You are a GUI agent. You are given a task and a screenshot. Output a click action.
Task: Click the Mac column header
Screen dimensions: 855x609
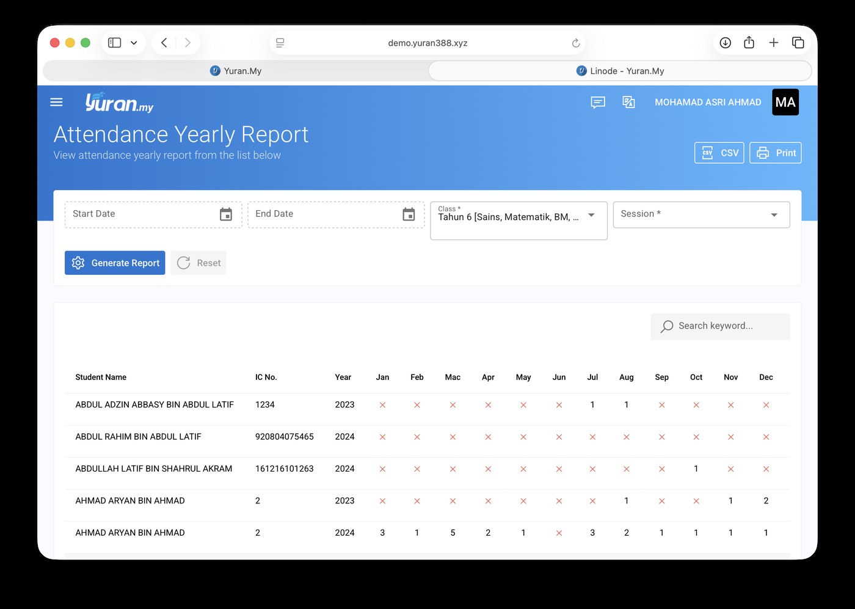pos(453,377)
